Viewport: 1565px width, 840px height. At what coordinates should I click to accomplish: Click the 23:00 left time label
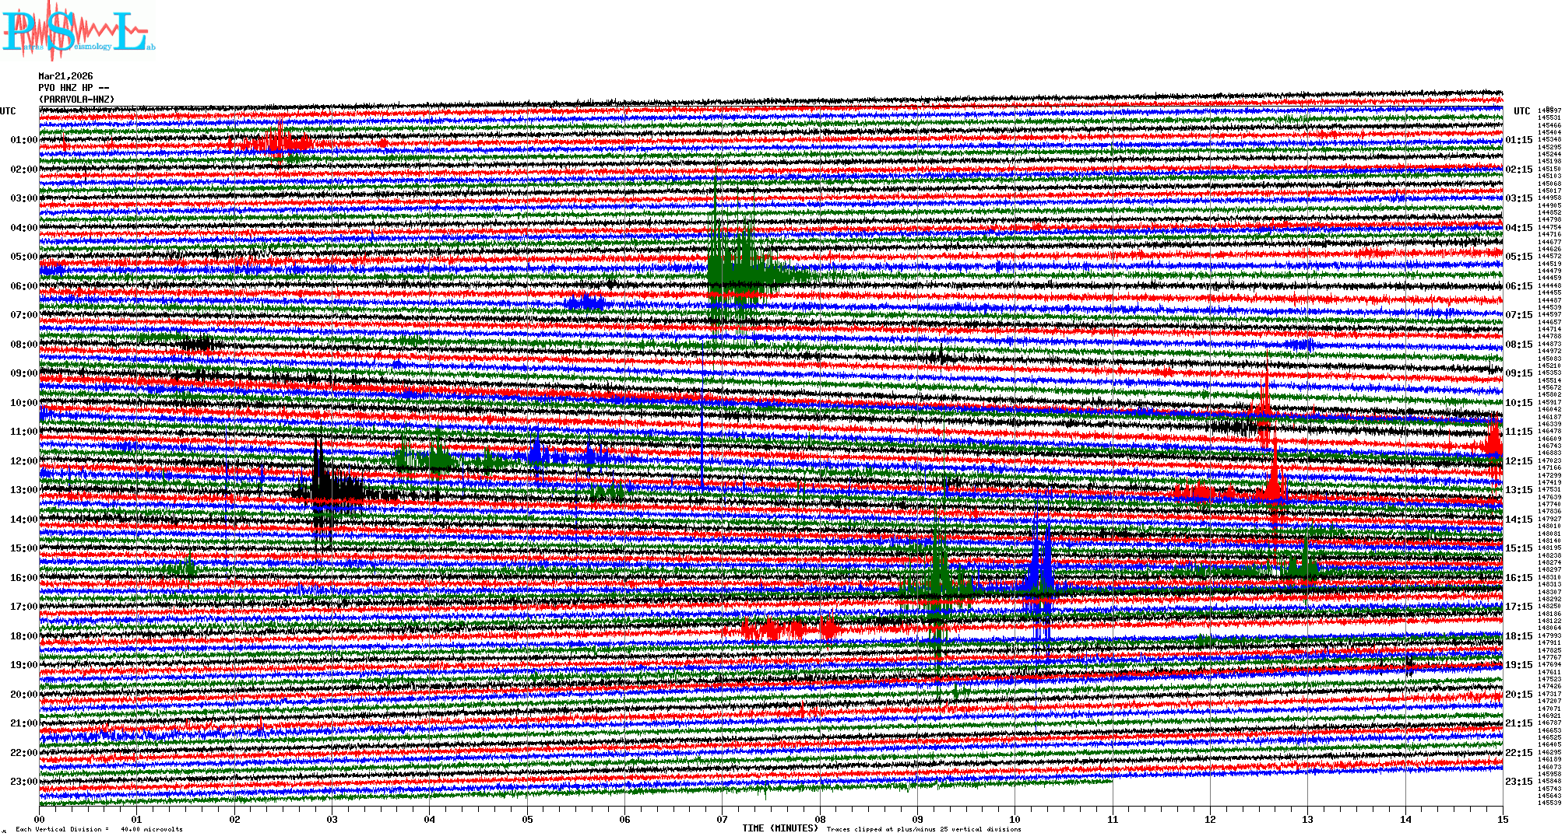pyautogui.click(x=23, y=782)
